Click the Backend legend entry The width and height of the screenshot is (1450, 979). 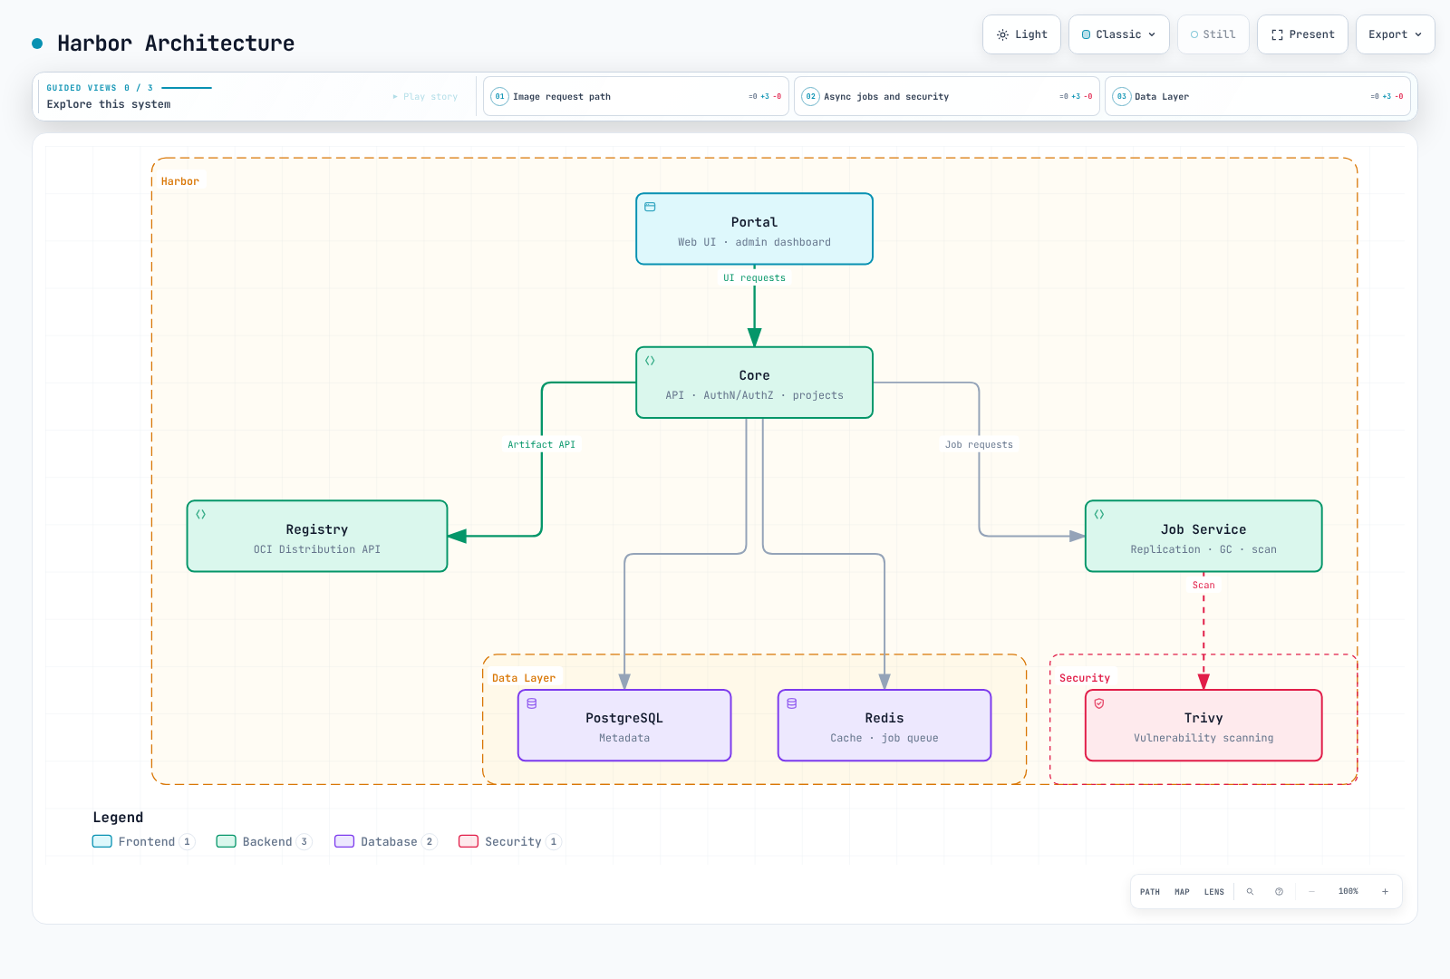pyautogui.click(x=264, y=841)
